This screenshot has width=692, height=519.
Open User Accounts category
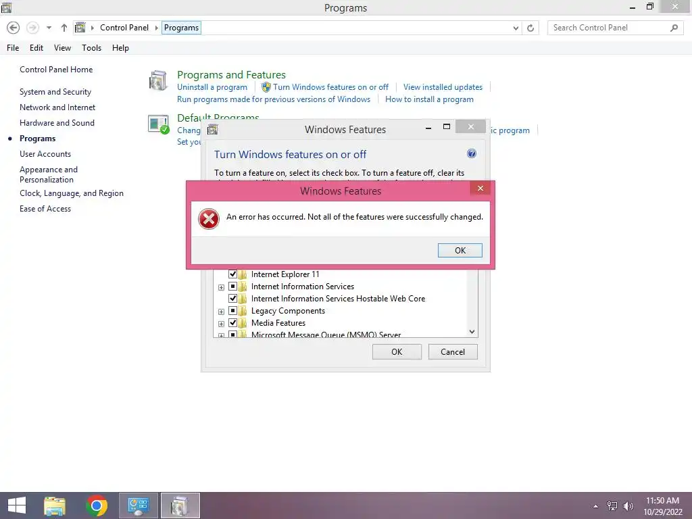coord(45,154)
